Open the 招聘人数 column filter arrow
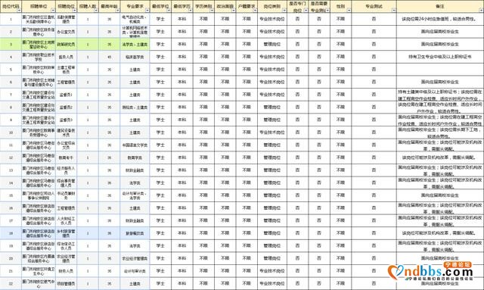Screen dimensions: 484x290 (96, 11)
